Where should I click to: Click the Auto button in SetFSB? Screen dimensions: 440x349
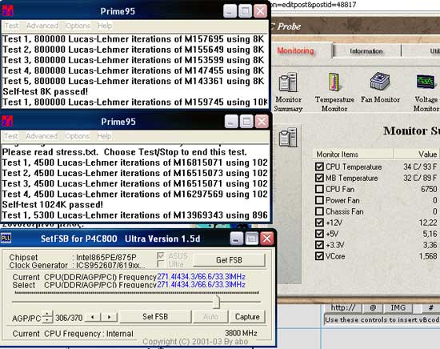pyautogui.click(x=210, y=316)
